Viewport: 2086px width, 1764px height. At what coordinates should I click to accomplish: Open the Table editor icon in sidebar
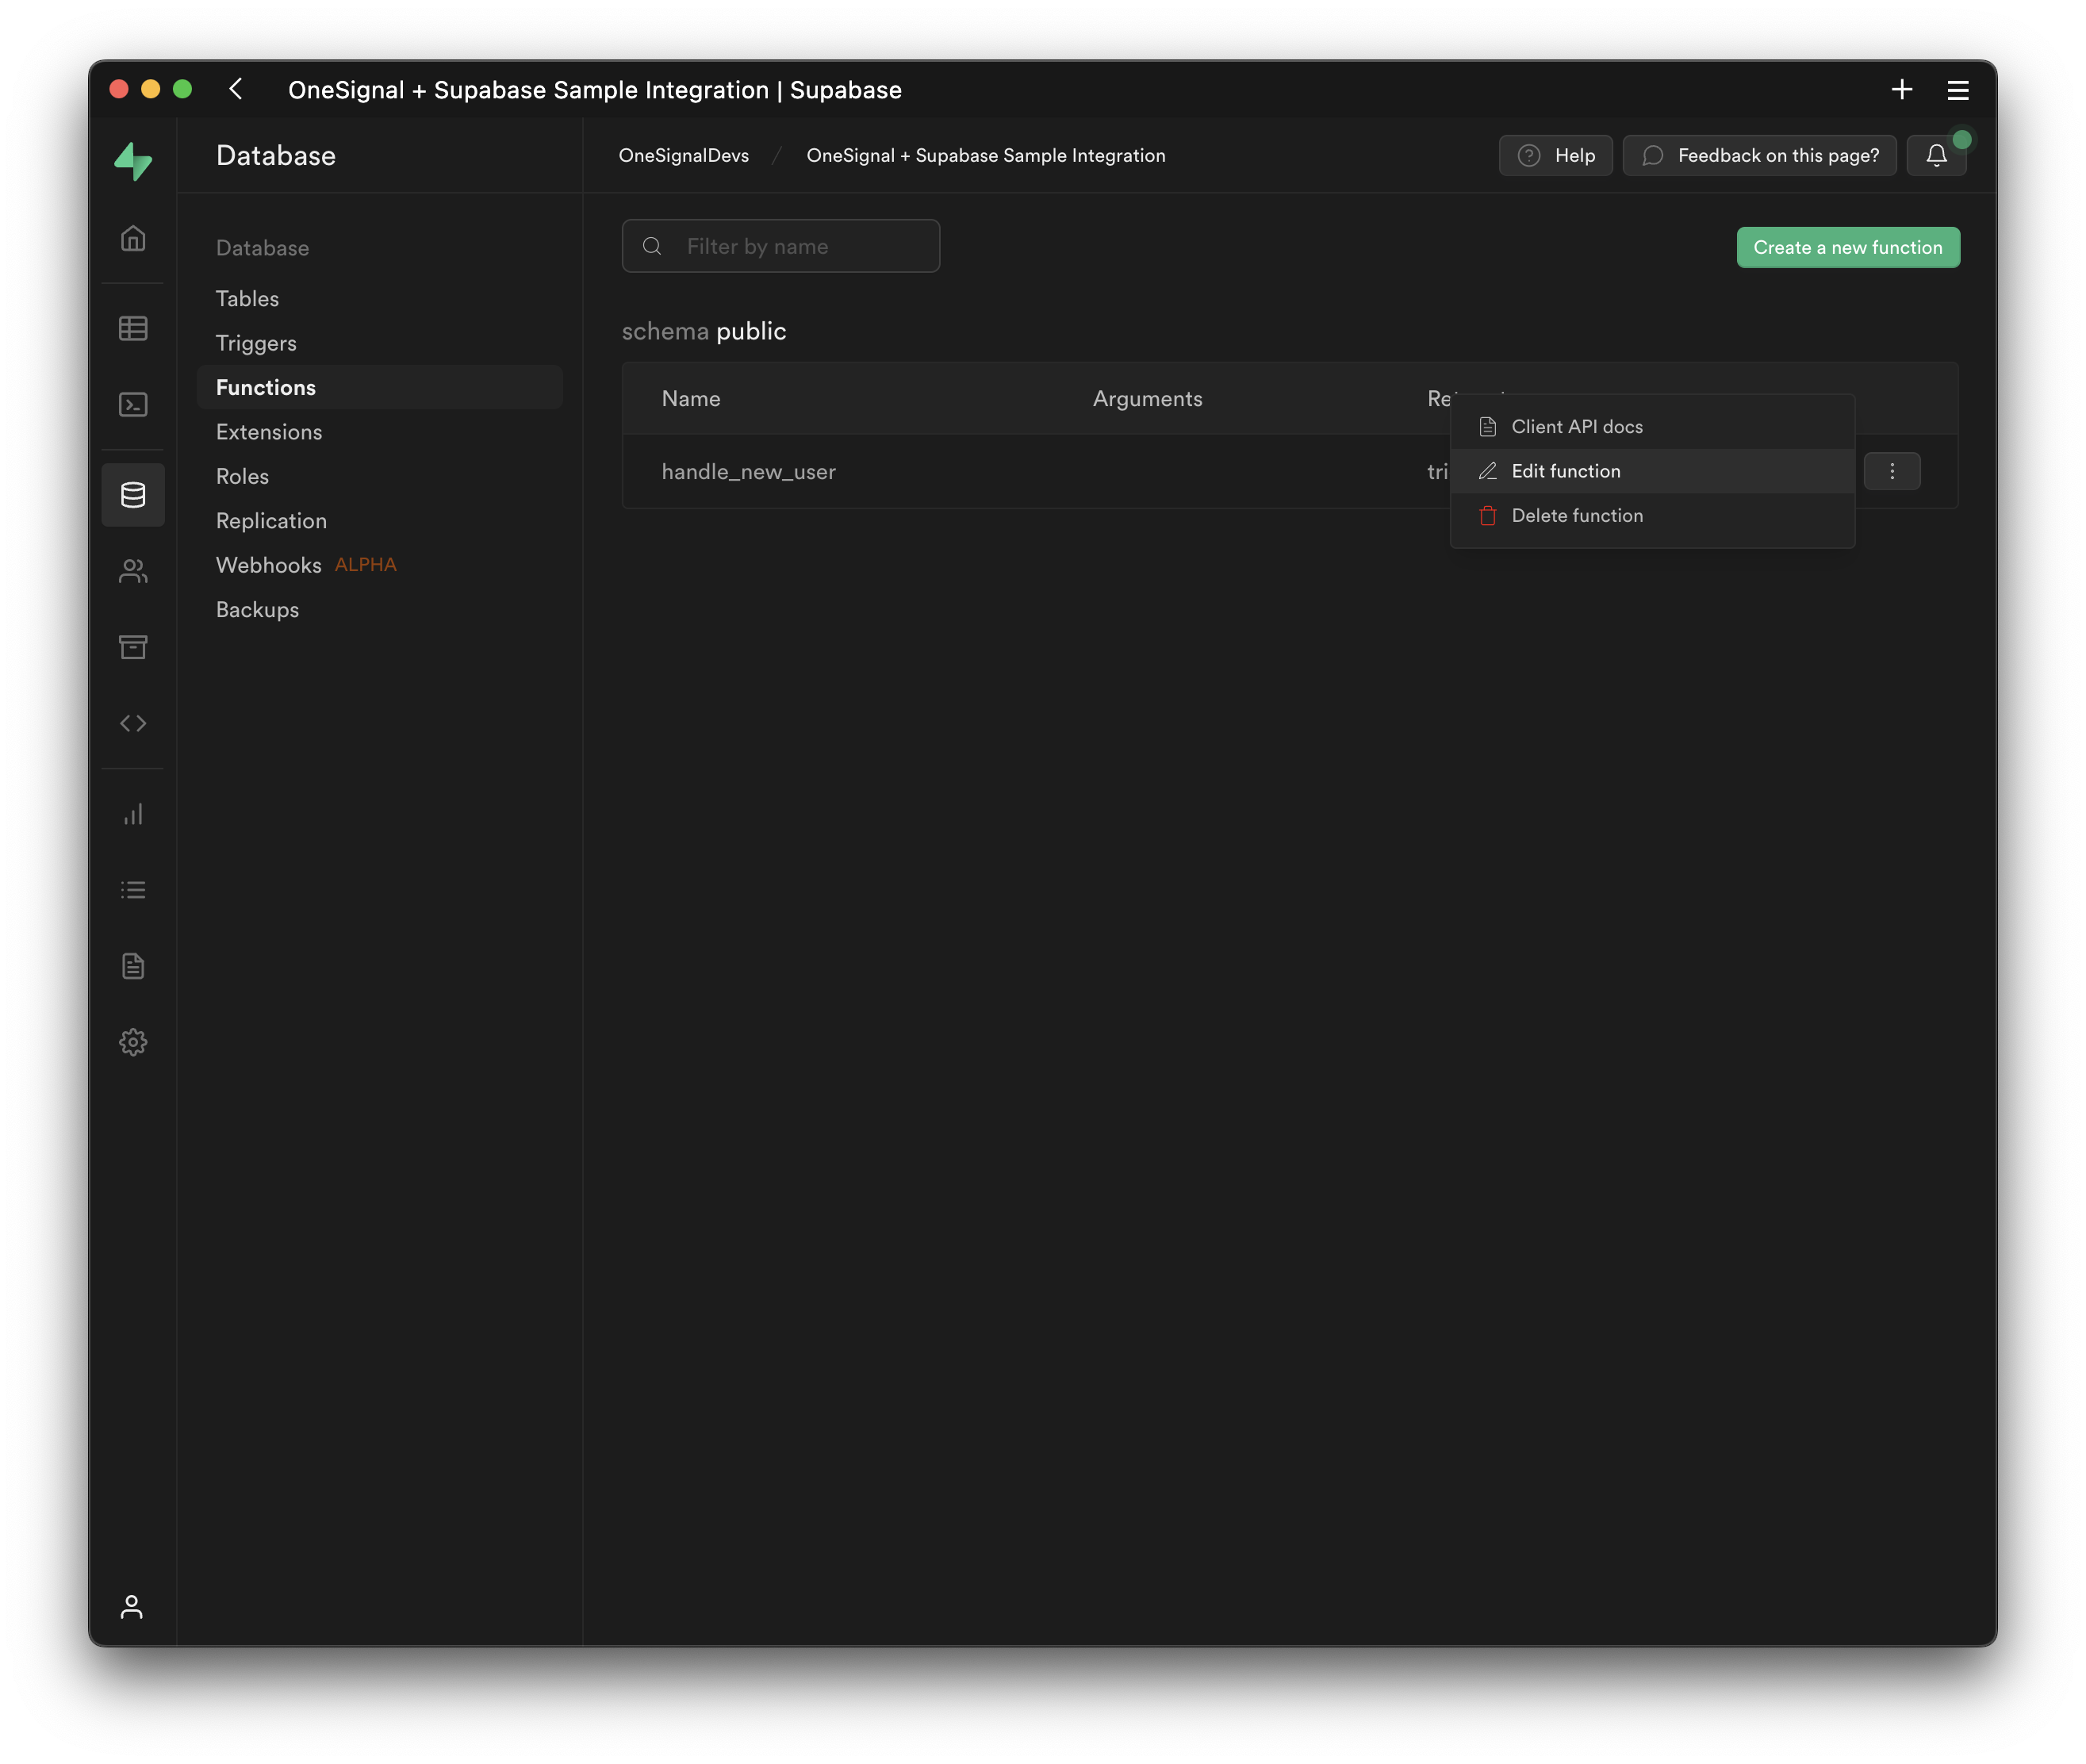[x=133, y=328]
